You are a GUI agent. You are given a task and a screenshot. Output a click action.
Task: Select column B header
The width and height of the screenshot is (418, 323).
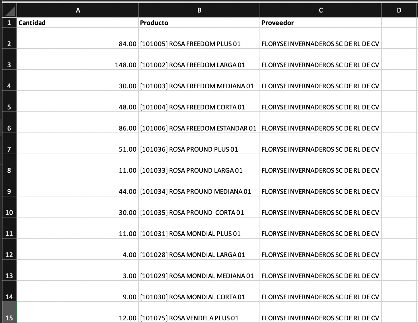(x=199, y=11)
